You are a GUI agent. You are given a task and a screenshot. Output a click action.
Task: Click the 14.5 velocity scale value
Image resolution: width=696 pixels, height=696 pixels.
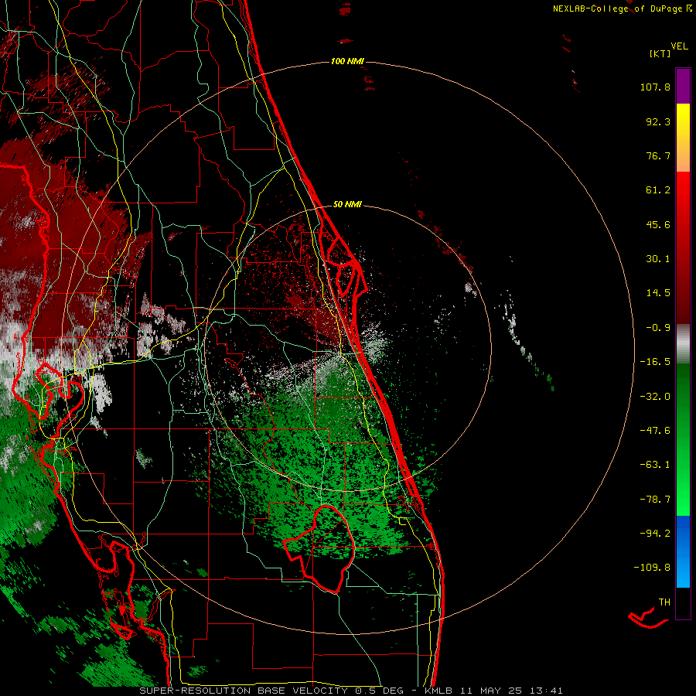tap(658, 293)
